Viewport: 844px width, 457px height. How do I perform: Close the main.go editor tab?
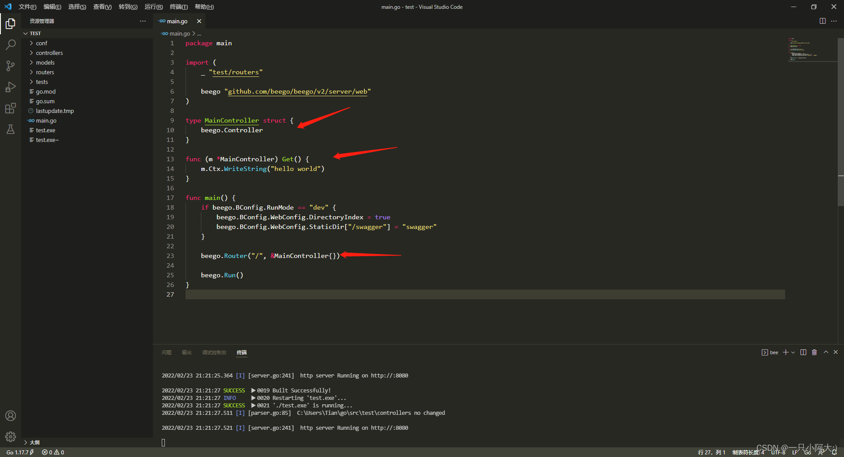pyautogui.click(x=199, y=21)
